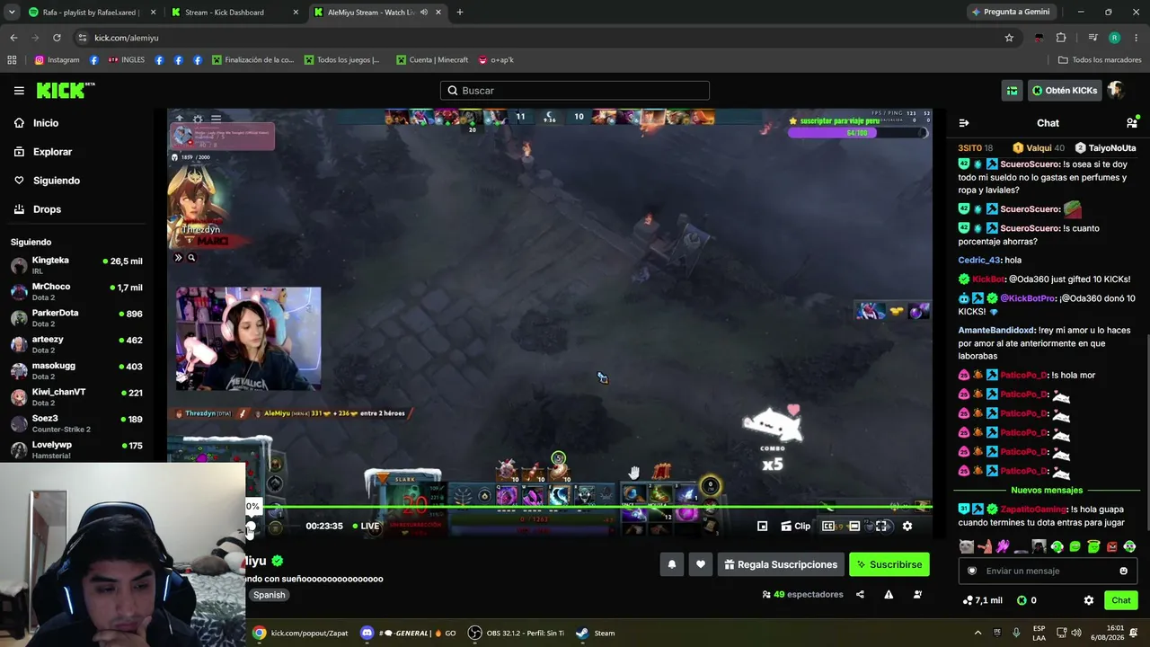
Task: Open Lovelywp's channel from followed list
Action: click(x=76, y=449)
